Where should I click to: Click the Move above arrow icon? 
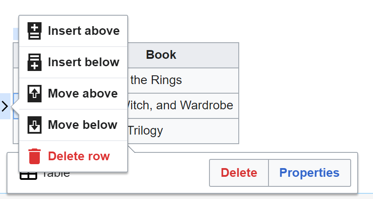[x=35, y=93]
